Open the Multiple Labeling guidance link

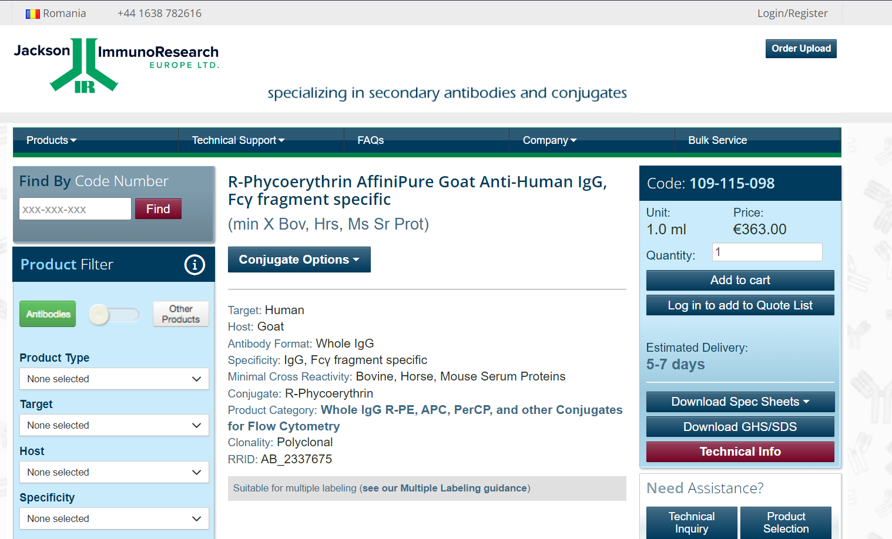pos(444,488)
